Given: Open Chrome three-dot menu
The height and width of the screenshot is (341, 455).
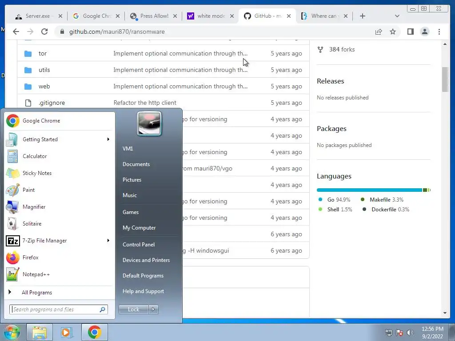Looking at the screenshot, I should (439, 32).
